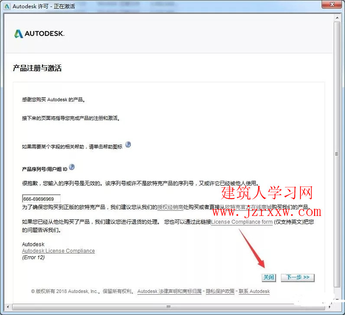This screenshot has height=315, width=345.
Task: Click the 下一步 >> button
Action: click(x=298, y=278)
